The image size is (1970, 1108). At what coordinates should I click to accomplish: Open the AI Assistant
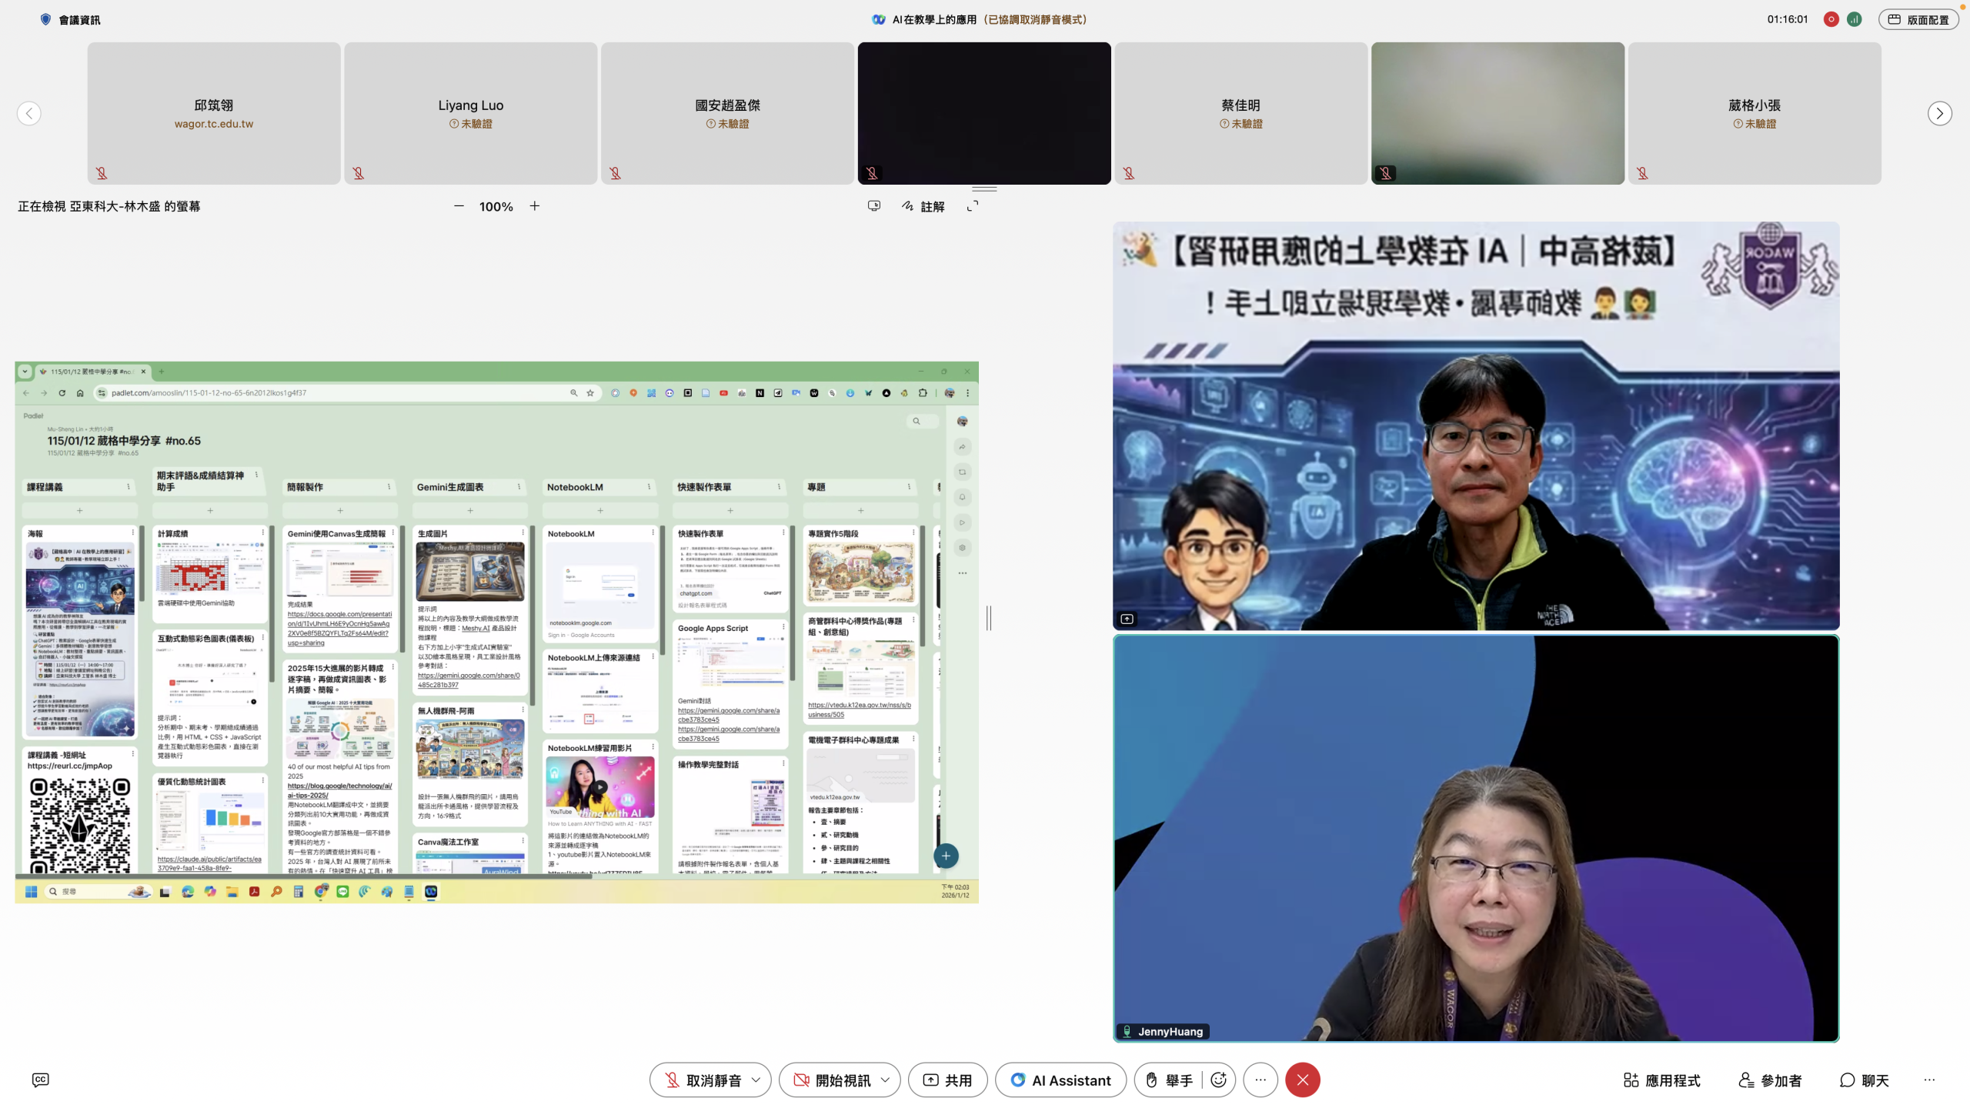click(x=1060, y=1080)
